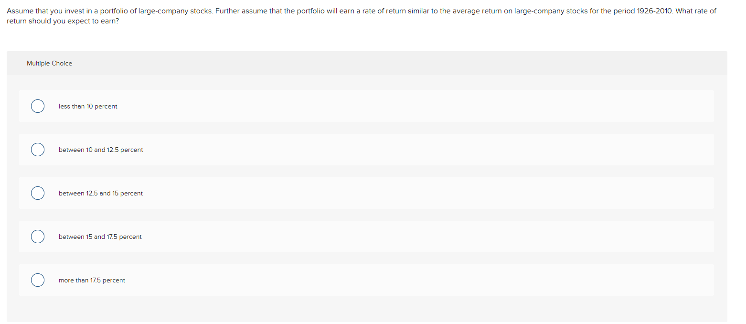The image size is (746, 324).
Task: Select the more than 17.5 percent radio button
Action: [x=38, y=280]
